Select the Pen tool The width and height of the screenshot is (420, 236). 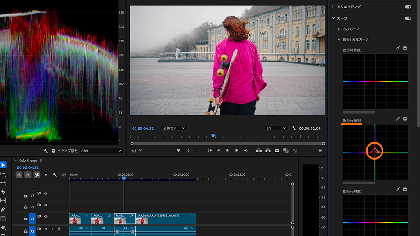click(x=3, y=209)
